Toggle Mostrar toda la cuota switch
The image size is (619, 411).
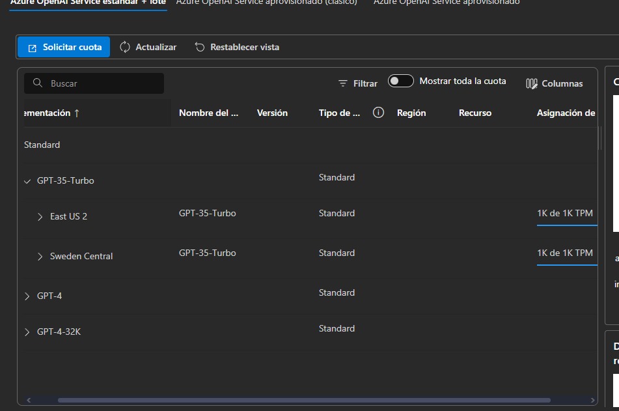tap(401, 81)
